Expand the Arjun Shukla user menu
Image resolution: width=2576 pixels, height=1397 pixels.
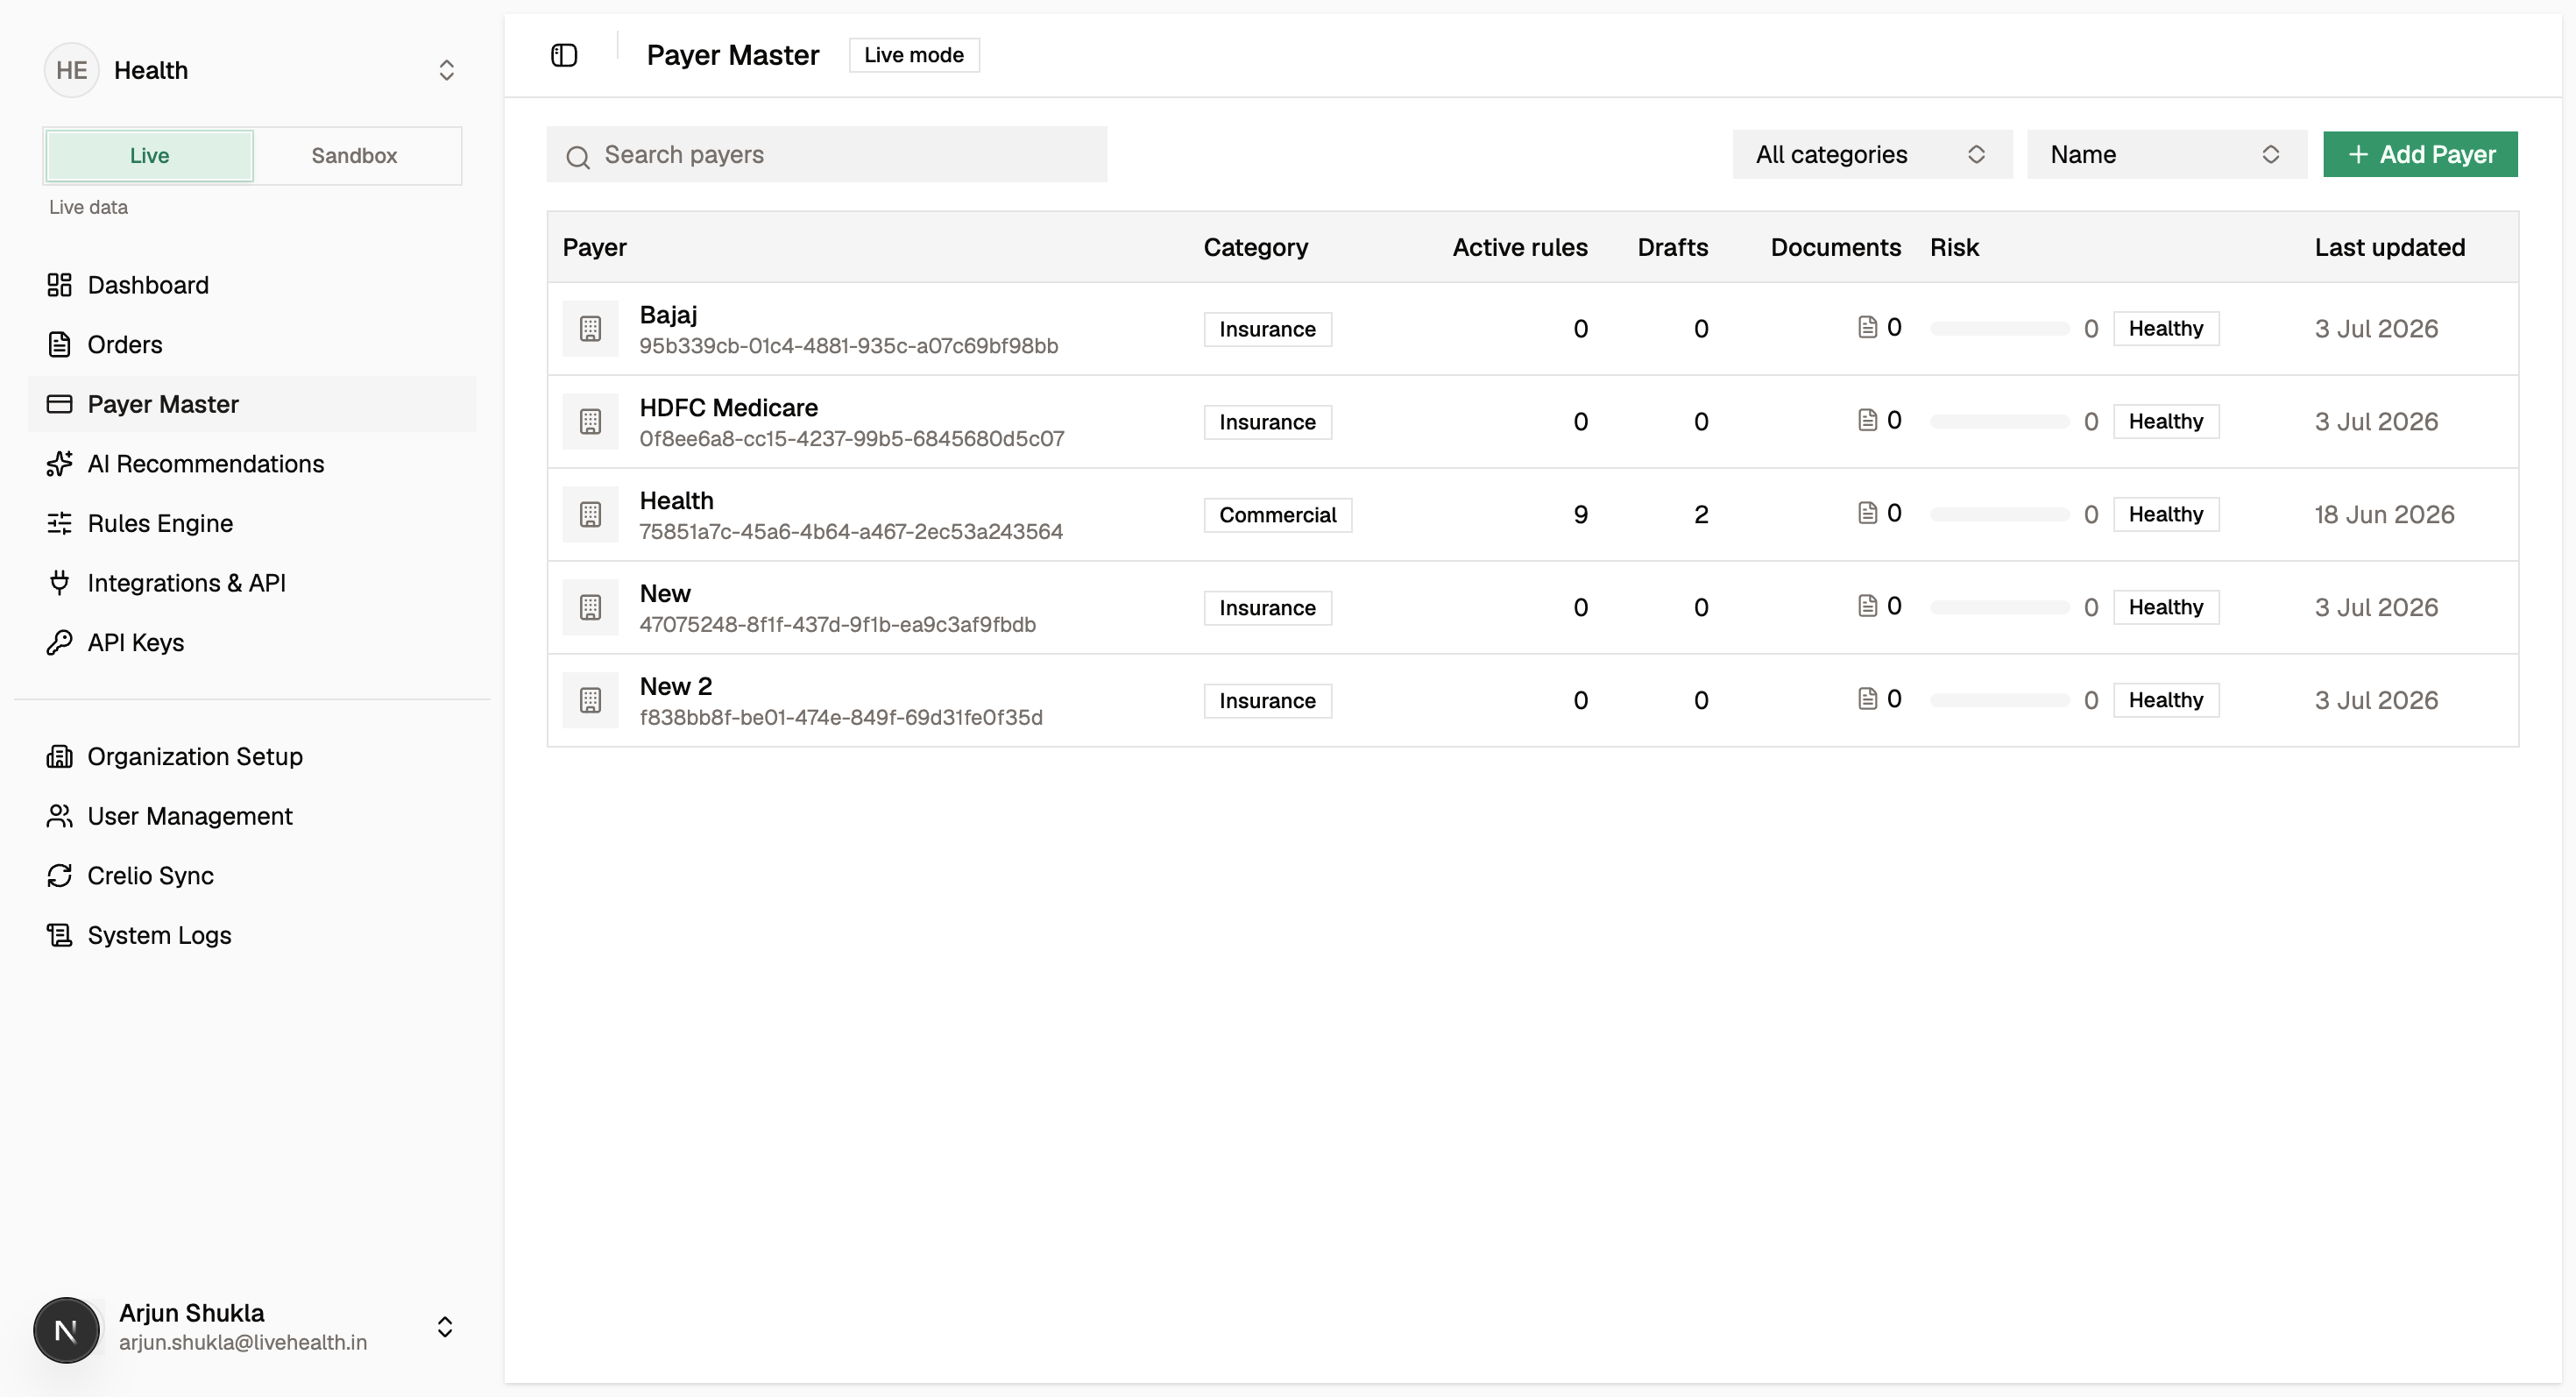click(x=445, y=1327)
